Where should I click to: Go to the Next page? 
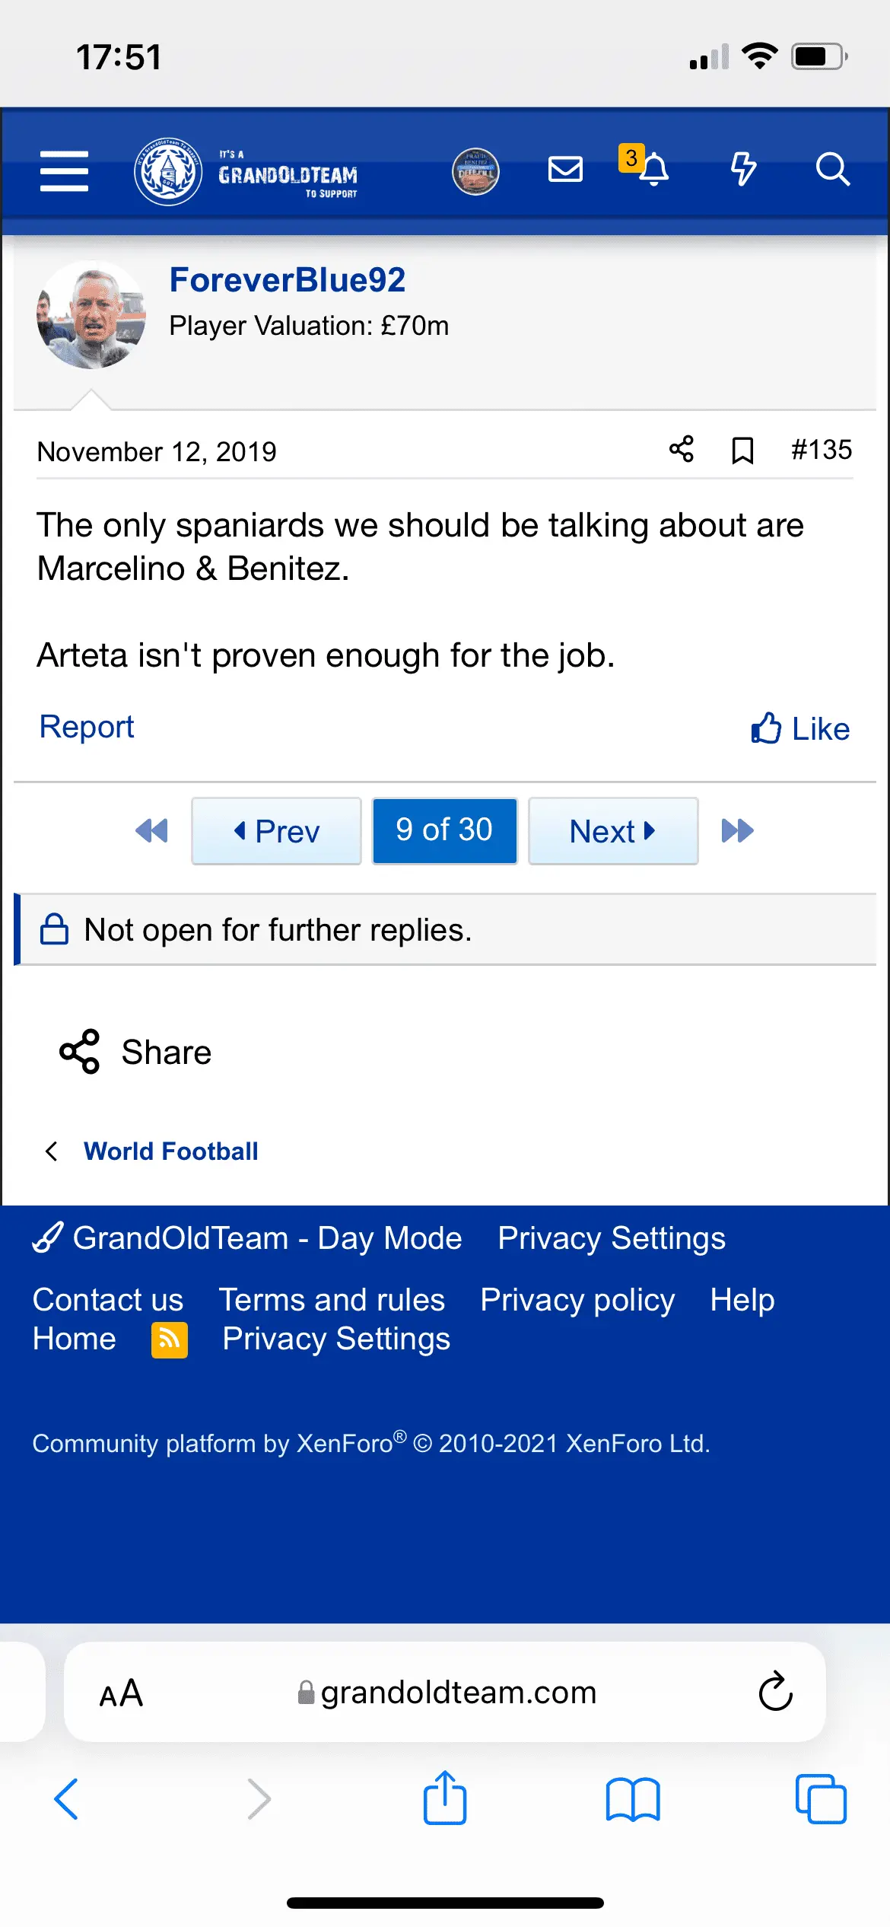point(613,830)
